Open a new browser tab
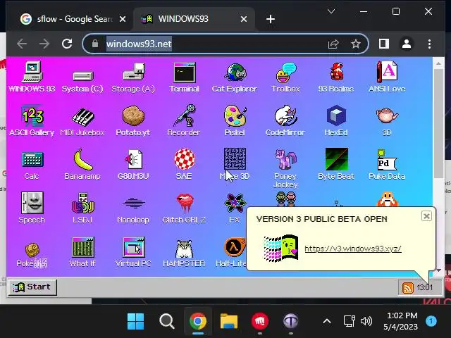The height and width of the screenshot is (338, 451). 271,19
